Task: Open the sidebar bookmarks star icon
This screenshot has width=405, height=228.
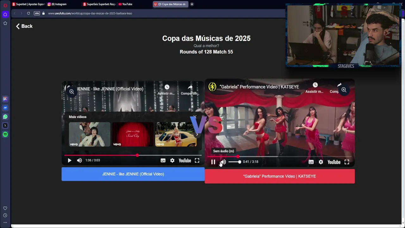Action: tap(5, 23)
